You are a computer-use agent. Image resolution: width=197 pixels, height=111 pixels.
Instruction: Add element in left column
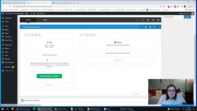click(x=49, y=85)
